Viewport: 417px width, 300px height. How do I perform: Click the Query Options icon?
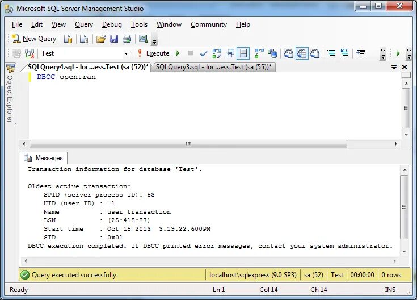coord(230,53)
